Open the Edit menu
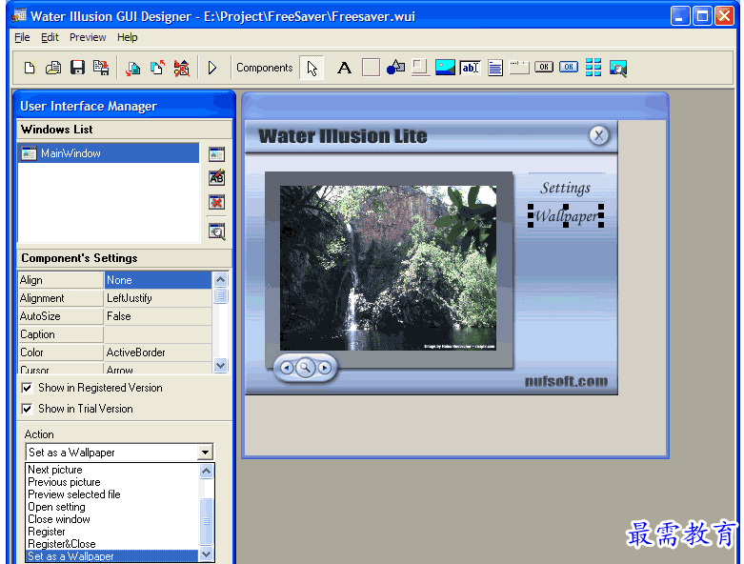 click(x=50, y=37)
